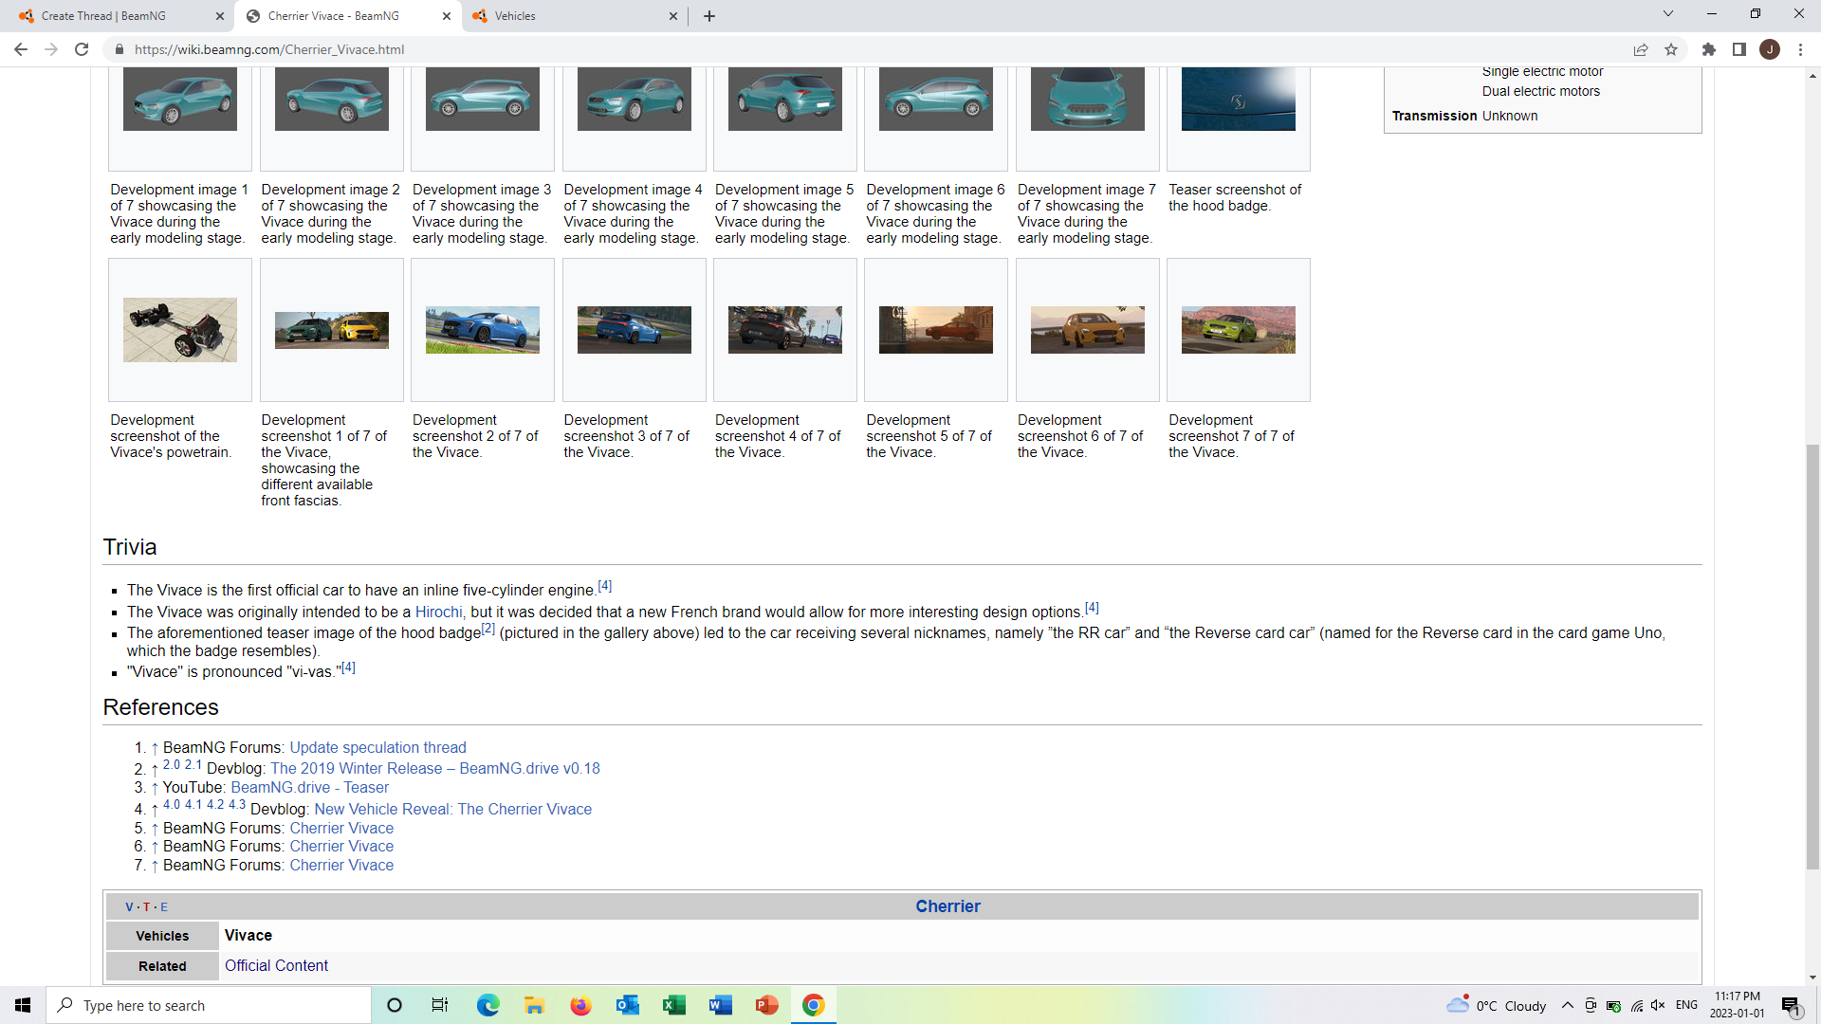Click the address bar URL
Viewport: 1821px width, 1024px height.
pos(269,49)
